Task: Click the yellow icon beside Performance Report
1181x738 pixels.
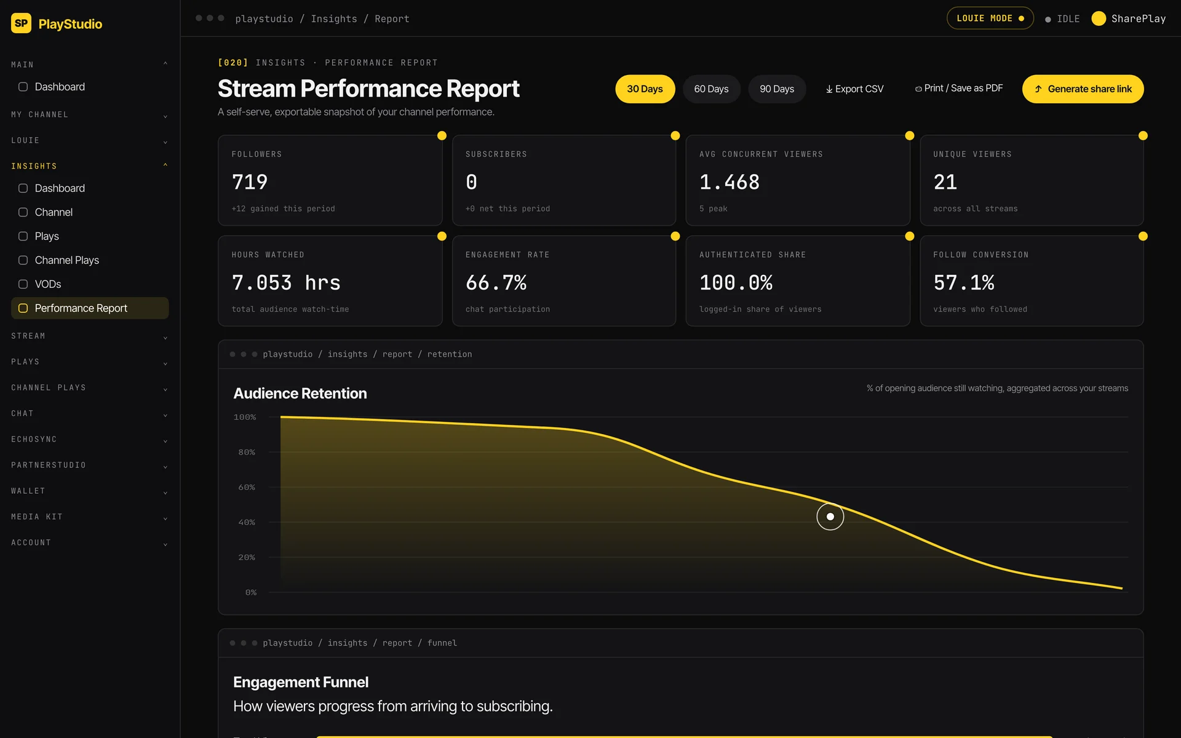Action: click(23, 308)
